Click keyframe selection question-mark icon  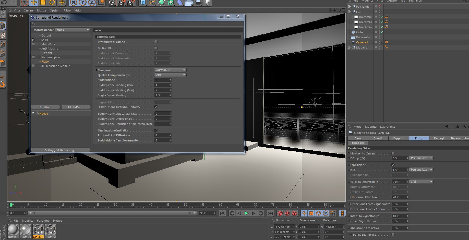tap(294, 213)
